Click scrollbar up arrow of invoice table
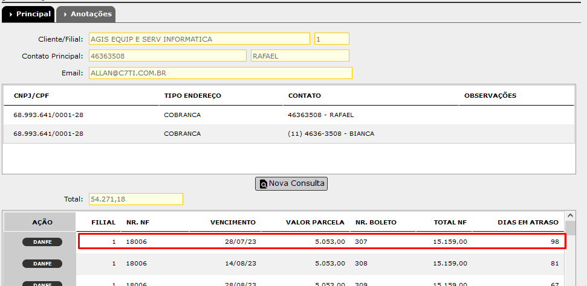 [570, 216]
